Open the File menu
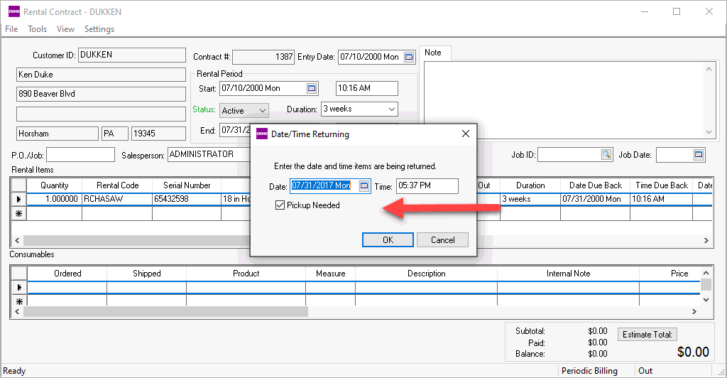The width and height of the screenshot is (727, 378). 11,29
